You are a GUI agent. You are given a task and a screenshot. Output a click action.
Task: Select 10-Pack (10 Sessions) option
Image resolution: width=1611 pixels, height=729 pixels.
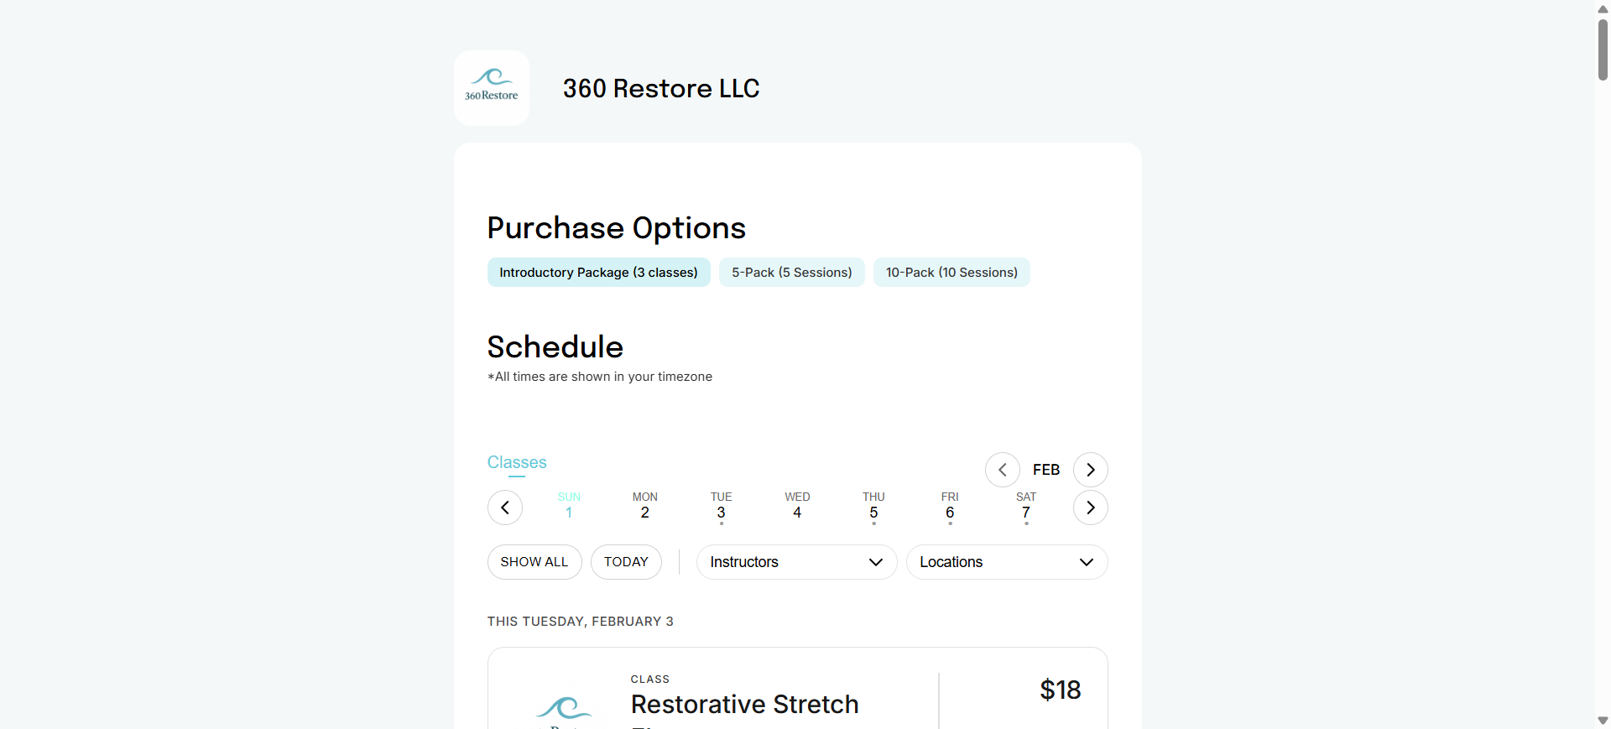[x=951, y=273]
